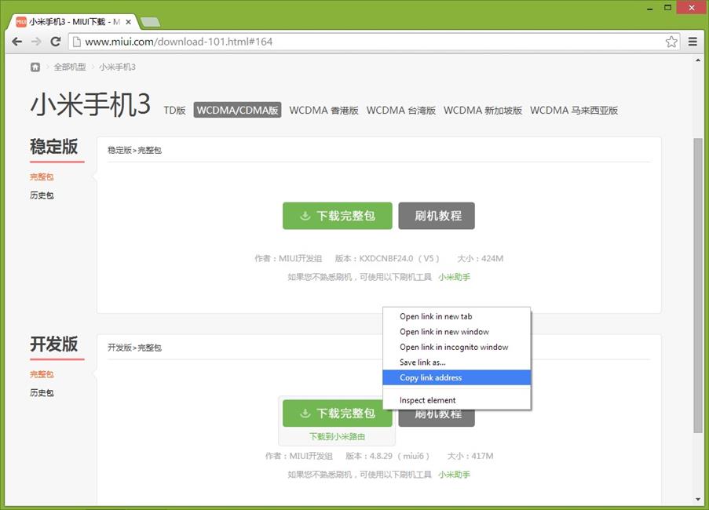Open 刷机教程 in the 稳定版 section
The height and width of the screenshot is (510, 709).
click(437, 216)
